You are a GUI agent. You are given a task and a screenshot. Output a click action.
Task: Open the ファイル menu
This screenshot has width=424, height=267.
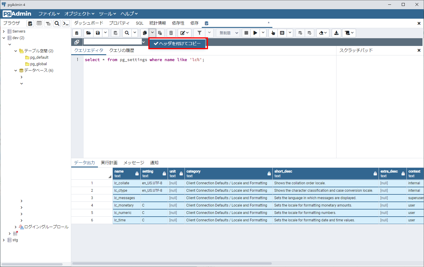pyautogui.click(x=49, y=14)
